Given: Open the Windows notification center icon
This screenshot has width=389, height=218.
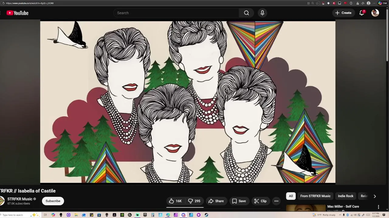Looking at the screenshot, I should [x=384, y=215].
